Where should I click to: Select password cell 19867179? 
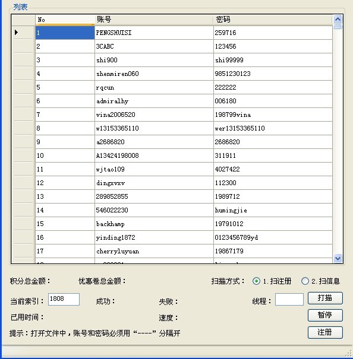(273, 251)
